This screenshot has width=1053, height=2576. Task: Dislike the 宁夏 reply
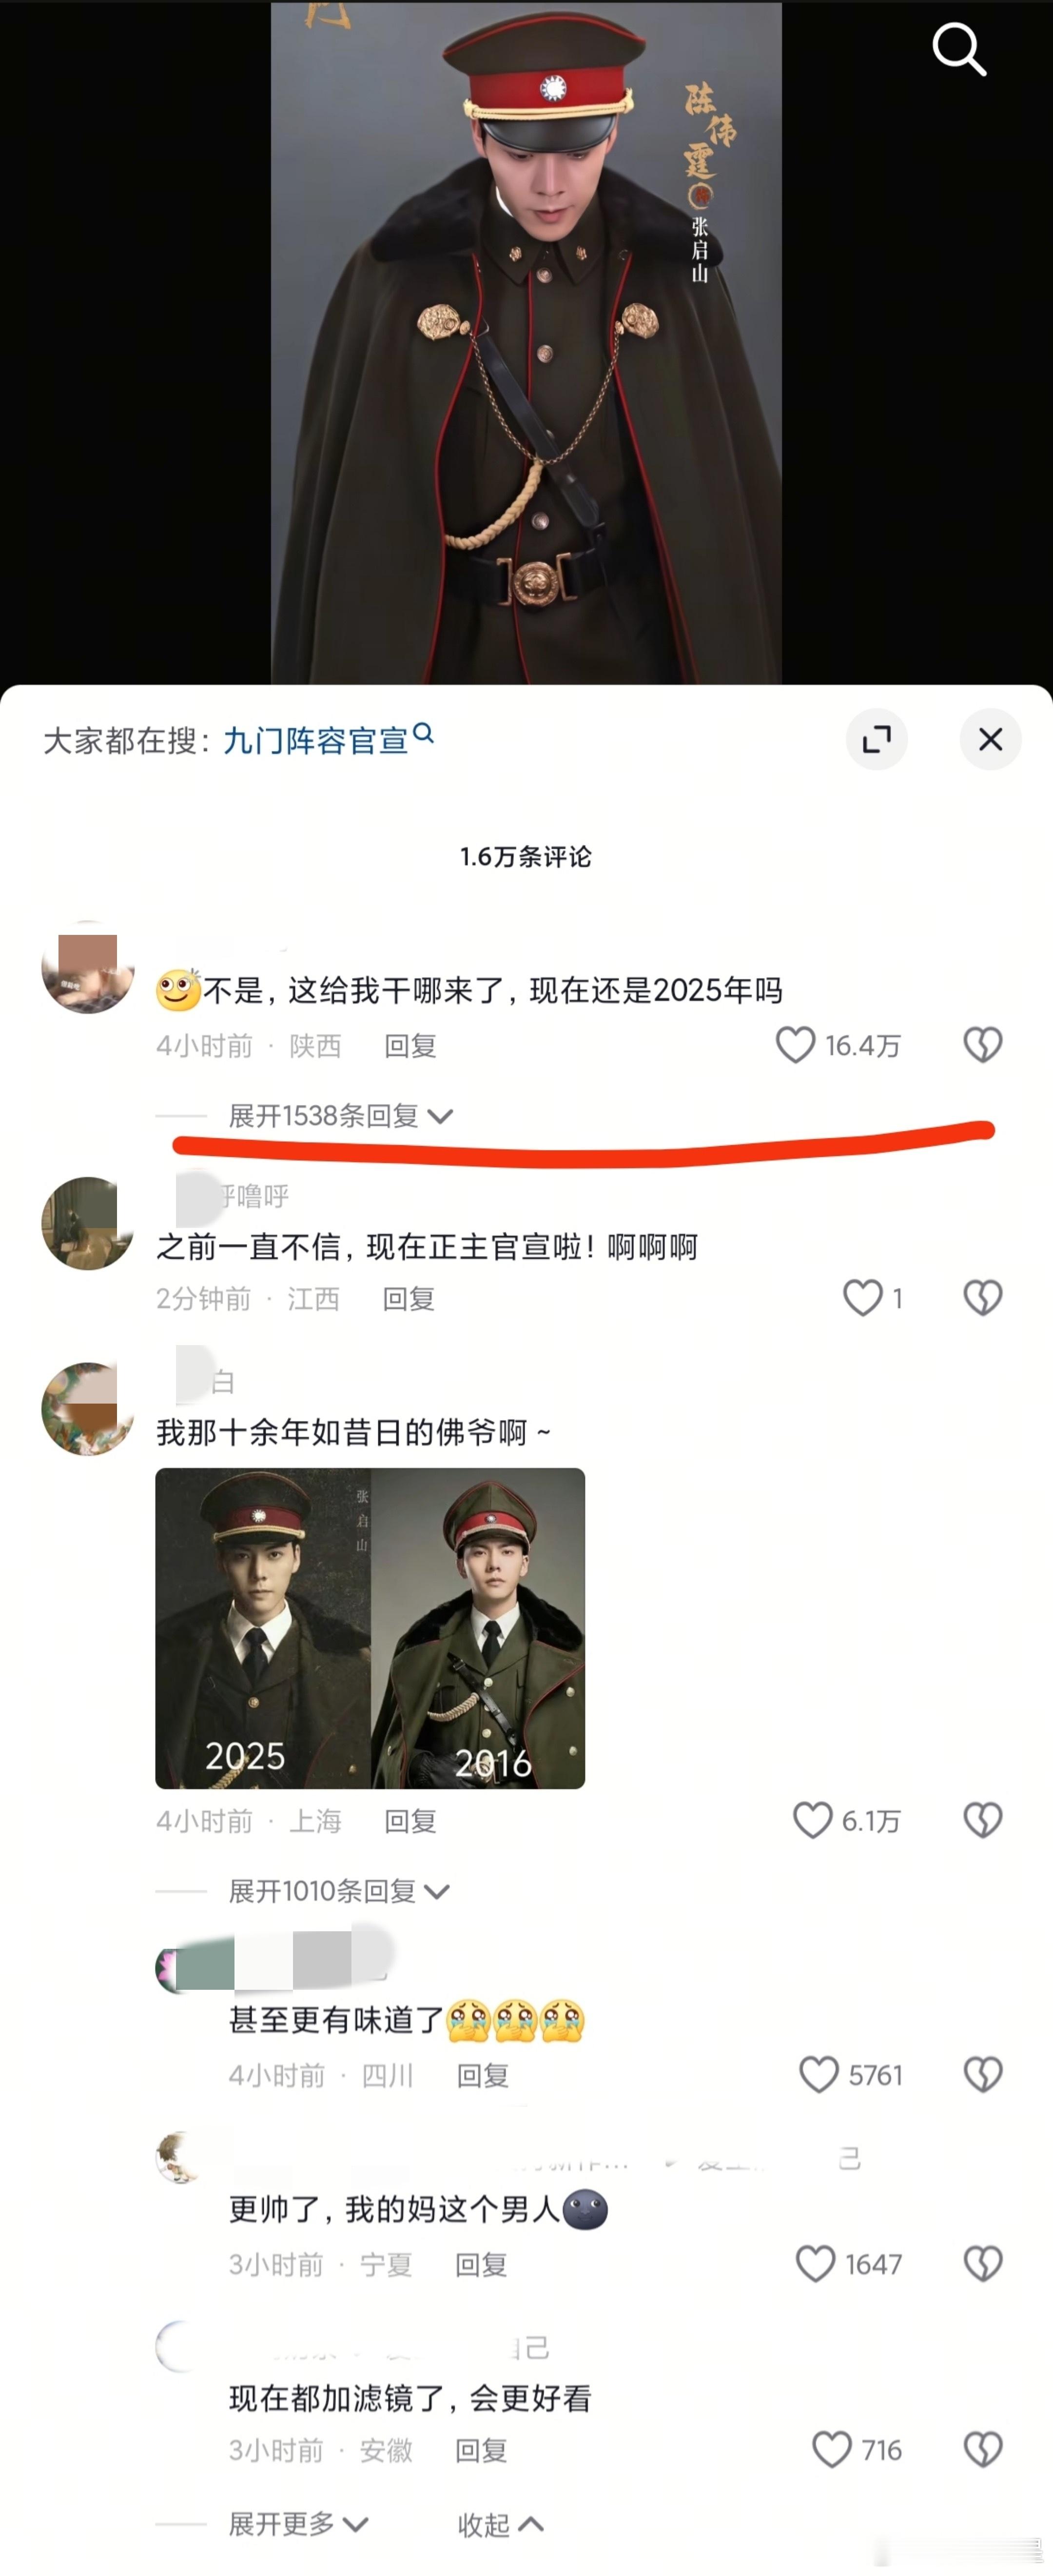pos(983,2263)
